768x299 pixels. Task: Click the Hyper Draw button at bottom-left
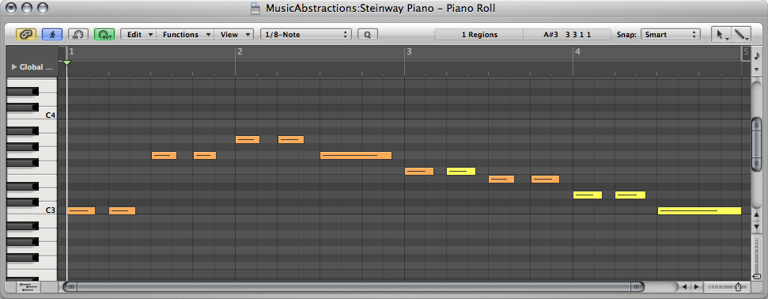[x=29, y=287]
